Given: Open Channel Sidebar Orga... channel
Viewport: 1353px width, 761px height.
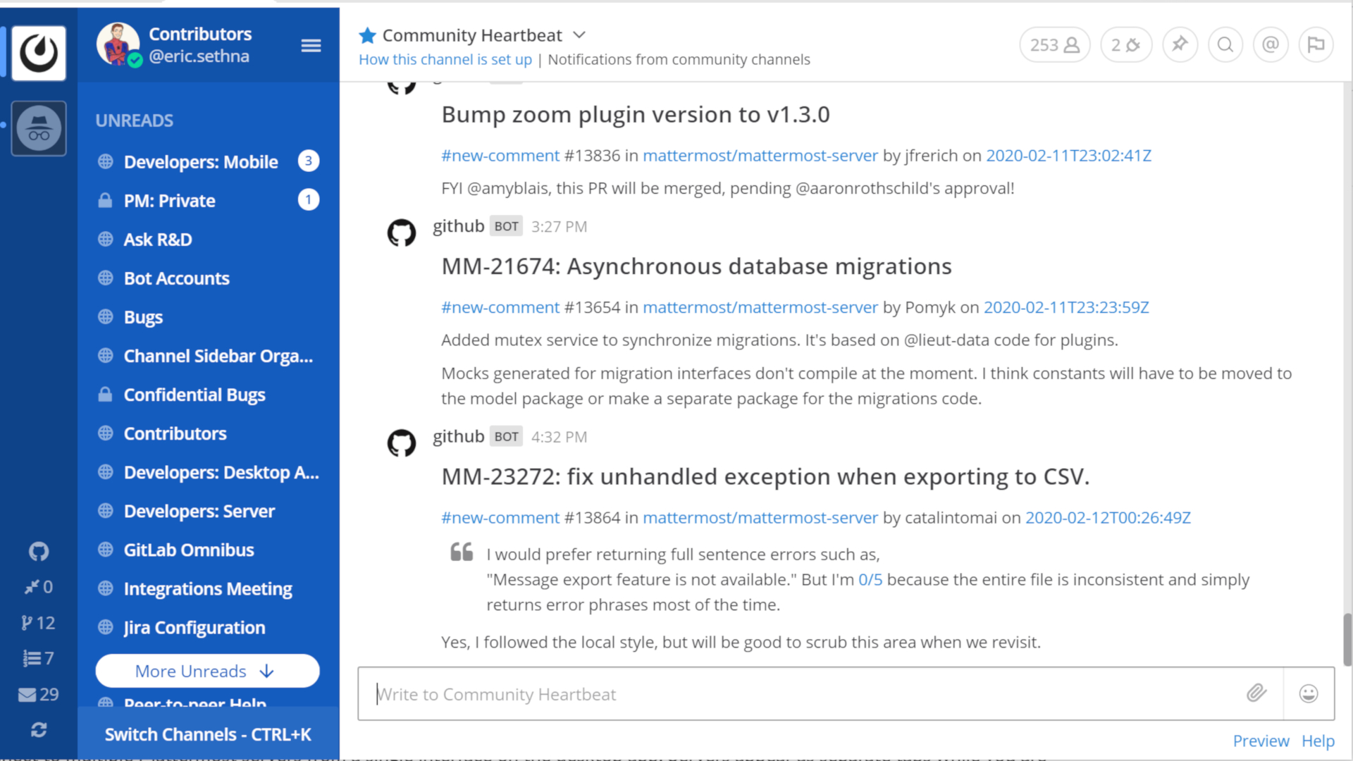Looking at the screenshot, I should 209,356.
